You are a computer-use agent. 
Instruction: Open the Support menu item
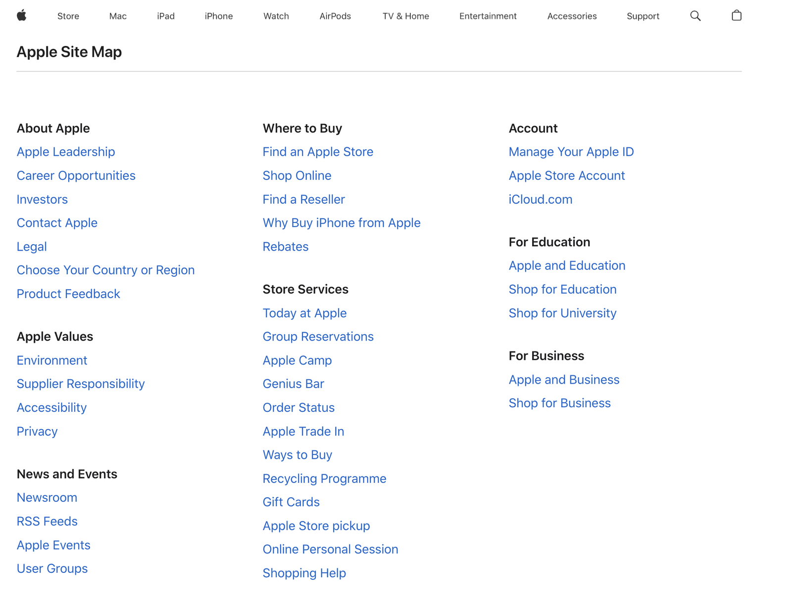643,16
